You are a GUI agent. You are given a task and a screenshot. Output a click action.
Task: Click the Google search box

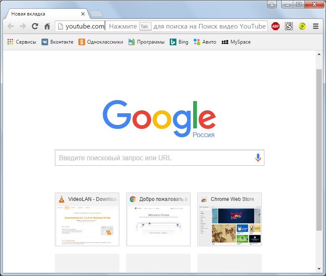[x=160, y=158]
